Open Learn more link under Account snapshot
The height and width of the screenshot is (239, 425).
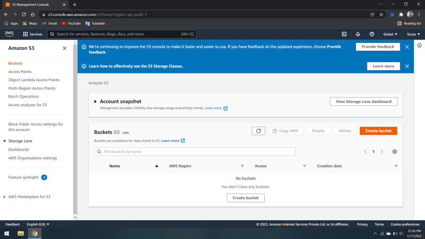(216, 108)
